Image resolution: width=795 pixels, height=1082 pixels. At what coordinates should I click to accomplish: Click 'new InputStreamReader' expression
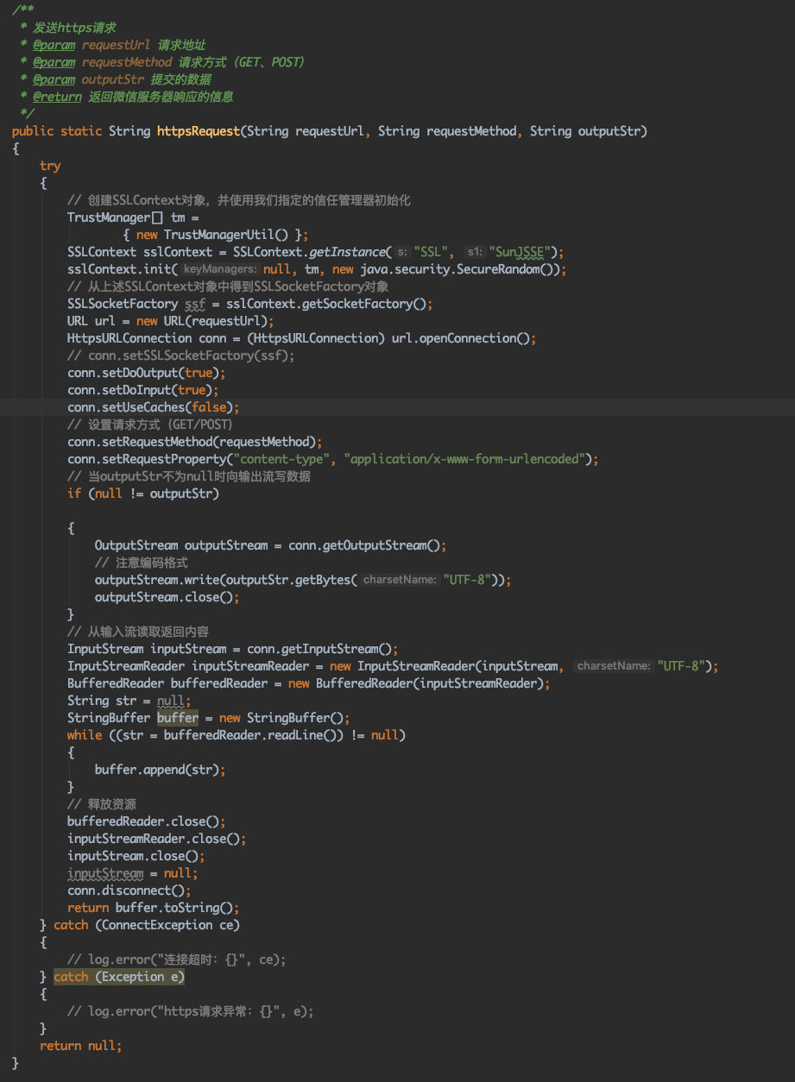(521, 666)
